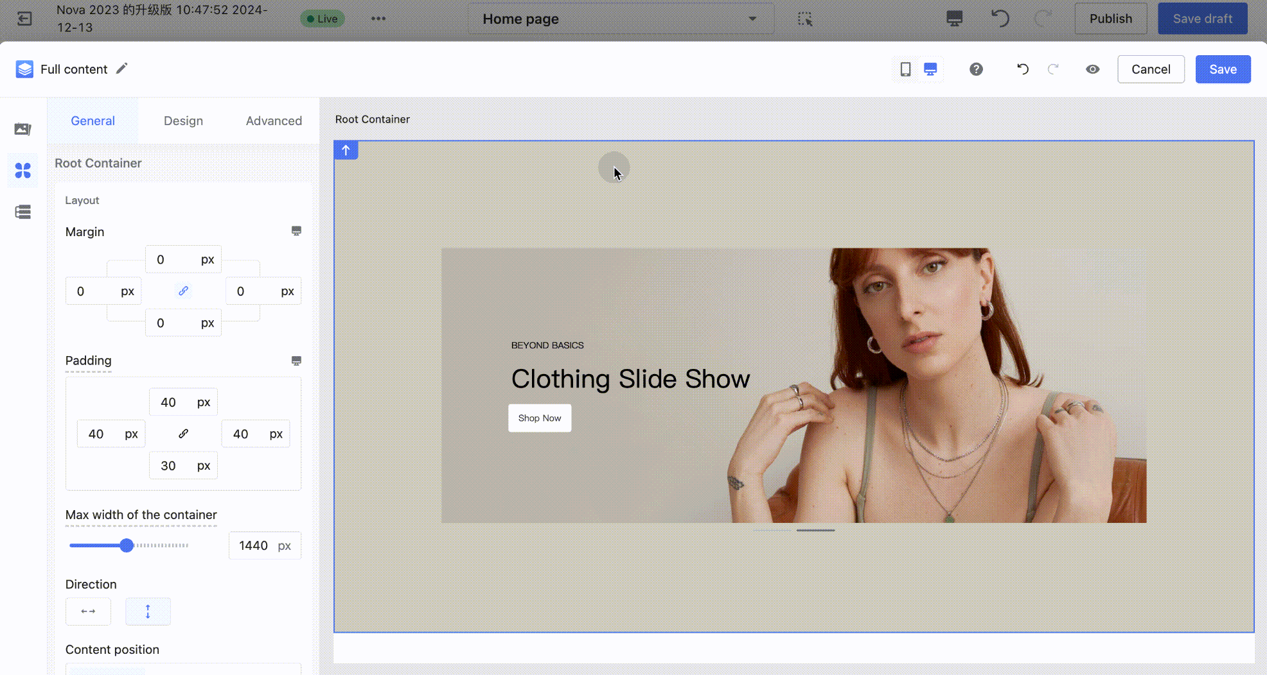Open the layers list sidebar icon

coord(23,212)
